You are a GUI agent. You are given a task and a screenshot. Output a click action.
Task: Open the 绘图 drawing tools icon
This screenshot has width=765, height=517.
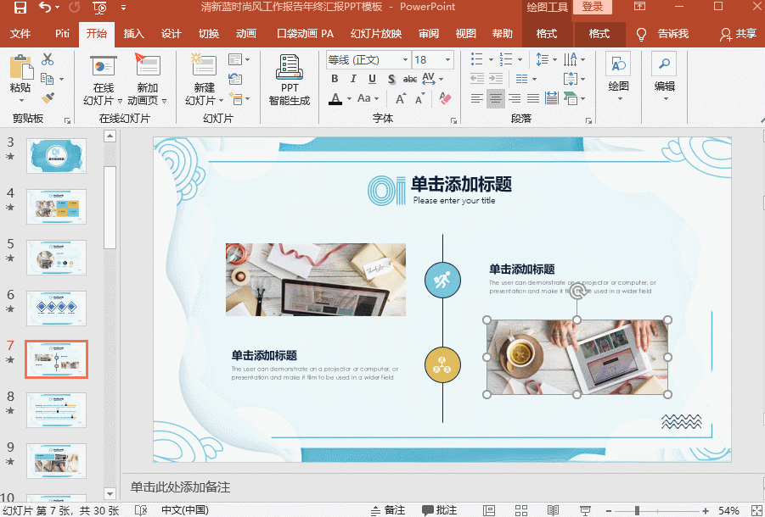(x=618, y=64)
